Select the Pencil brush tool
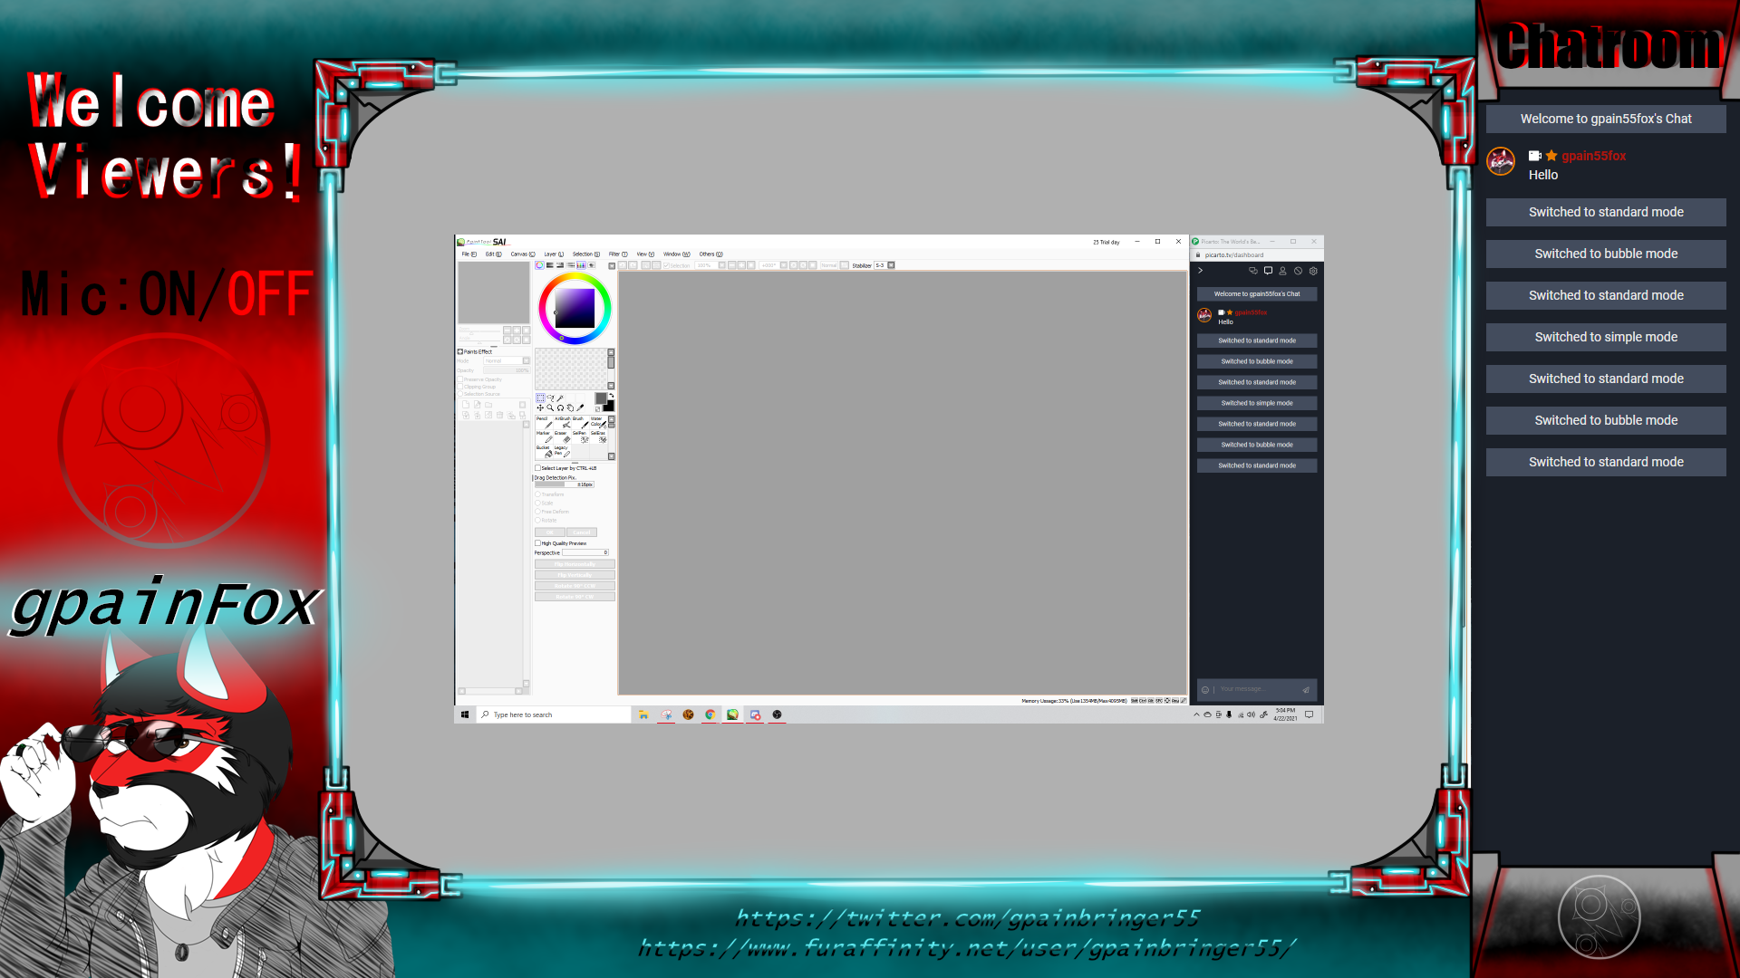Image resolution: width=1740 pixels, height=978 pixels. (x=544, y=423)
